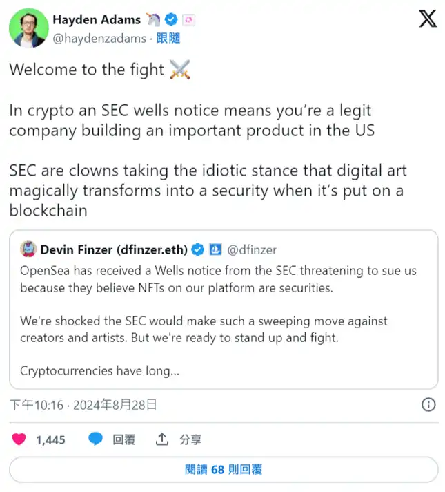This screenshot has width=445, height=492.
Task: Open the 閱讀 68 則回覆 button
Action: coord(224,470)
